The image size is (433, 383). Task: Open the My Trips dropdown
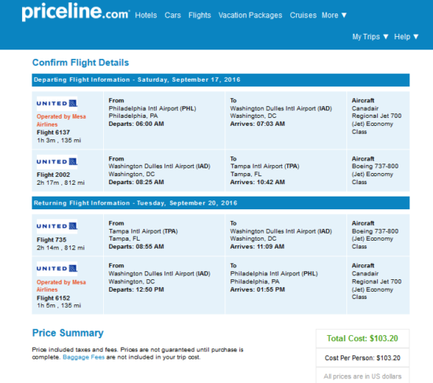click(x=370, y=37)
